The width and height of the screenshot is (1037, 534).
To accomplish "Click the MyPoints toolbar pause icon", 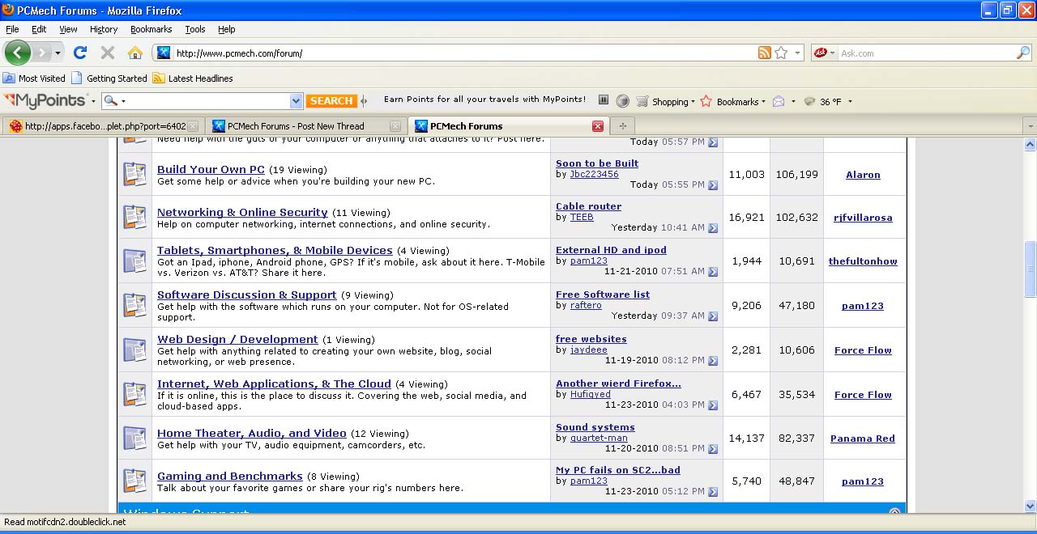I will (x=604, y=100).
